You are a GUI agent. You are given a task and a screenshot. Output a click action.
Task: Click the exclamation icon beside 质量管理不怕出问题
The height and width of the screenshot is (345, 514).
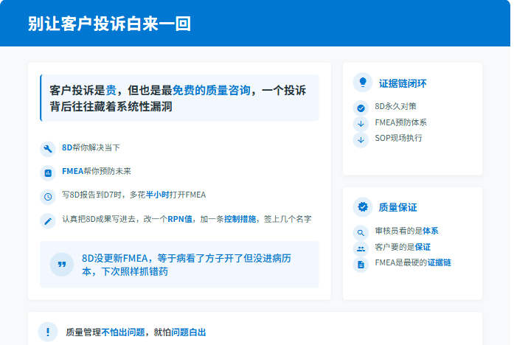(48, 332)
